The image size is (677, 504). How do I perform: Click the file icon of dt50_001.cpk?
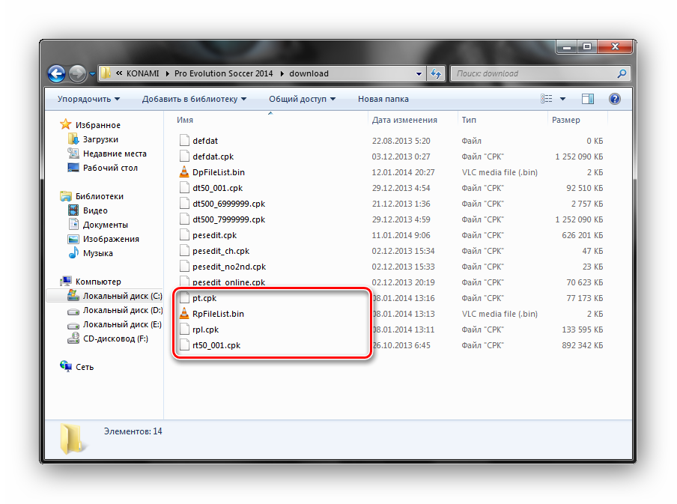point(184,187)
